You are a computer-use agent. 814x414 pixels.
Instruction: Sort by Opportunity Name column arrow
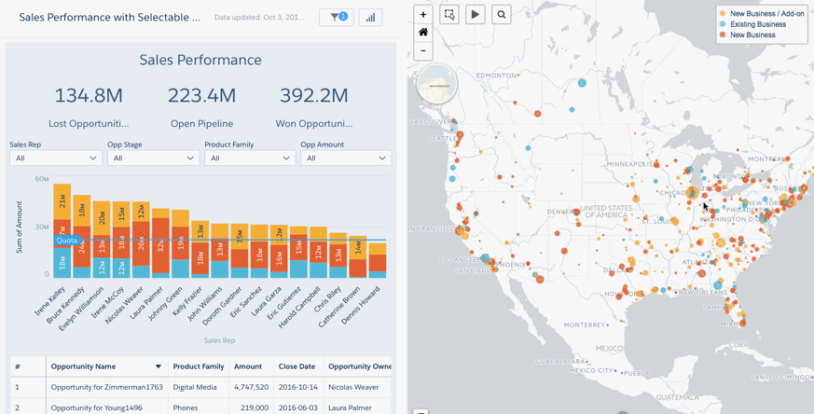[159, 367]
